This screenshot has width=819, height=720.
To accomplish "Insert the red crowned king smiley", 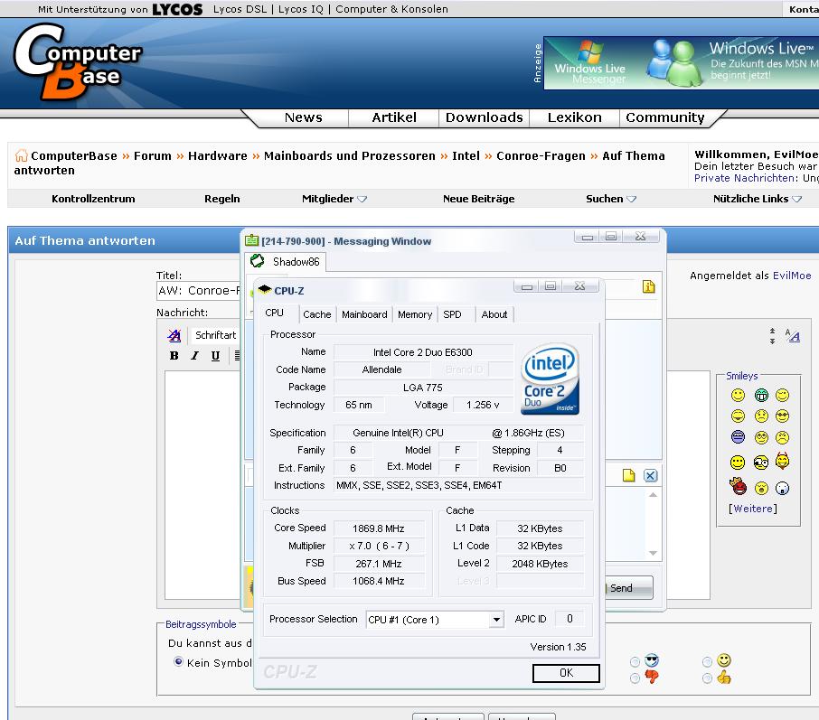I will (738, 487).
